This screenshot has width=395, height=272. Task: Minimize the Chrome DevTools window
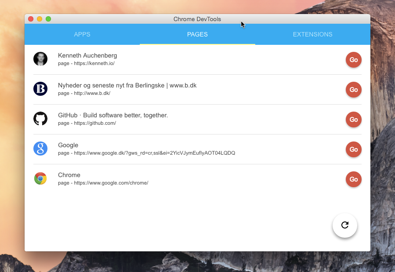40,19
